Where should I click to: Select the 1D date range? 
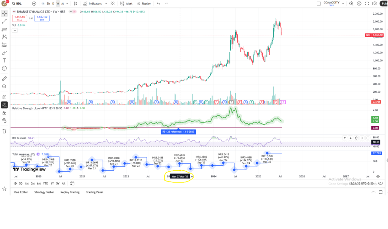[15, 184]
